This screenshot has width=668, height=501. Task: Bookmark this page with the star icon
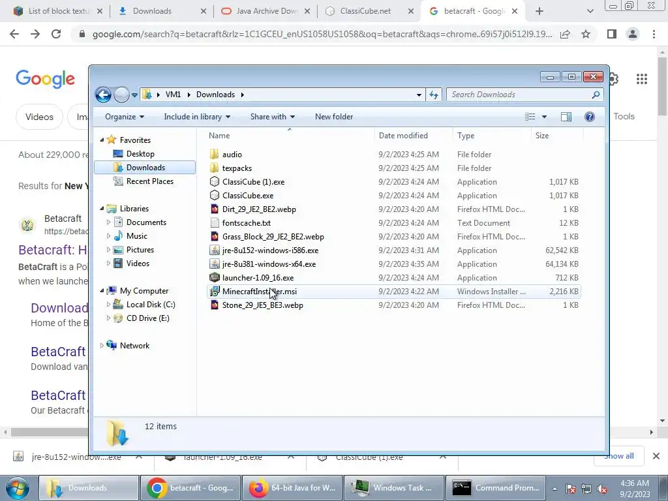click(586, 34)
